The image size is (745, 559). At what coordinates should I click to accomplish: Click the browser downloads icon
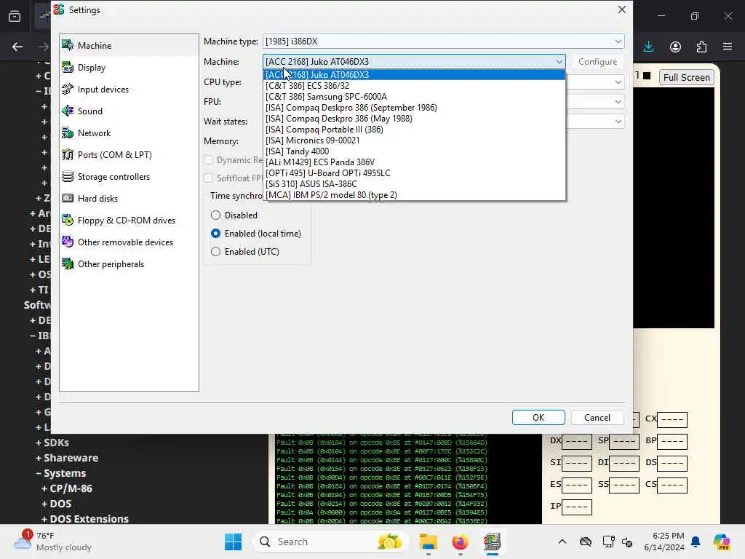point(648,47)
